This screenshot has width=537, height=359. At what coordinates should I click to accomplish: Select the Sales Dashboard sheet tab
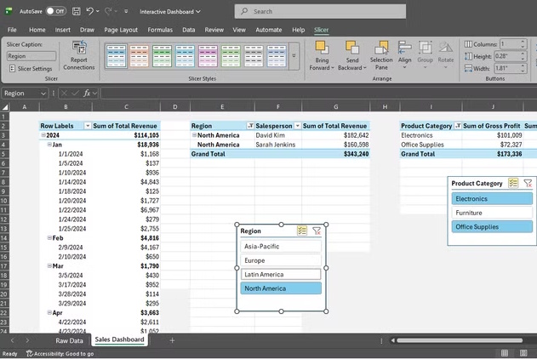119,339
